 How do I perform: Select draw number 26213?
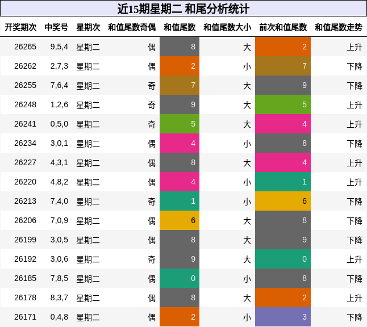coord(25,201)
